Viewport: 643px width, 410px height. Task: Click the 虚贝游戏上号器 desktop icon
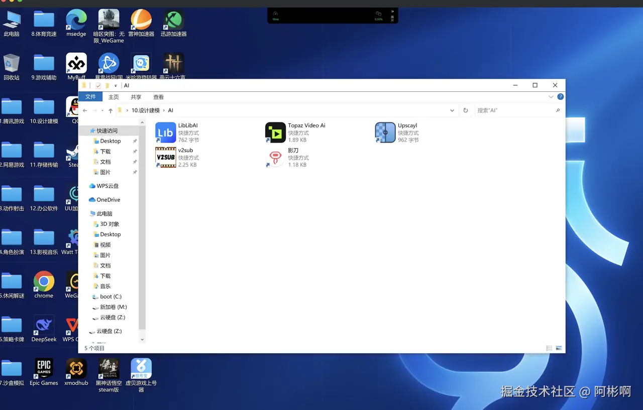coord(141,375)
